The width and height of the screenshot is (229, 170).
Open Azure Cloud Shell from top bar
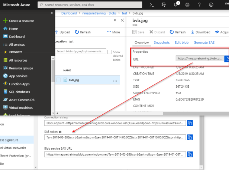coord(152,5)
